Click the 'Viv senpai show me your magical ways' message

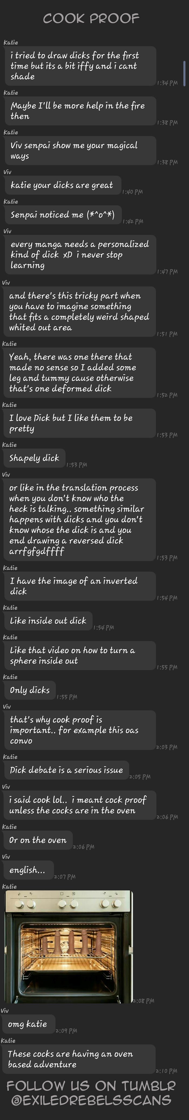[80, 150]
